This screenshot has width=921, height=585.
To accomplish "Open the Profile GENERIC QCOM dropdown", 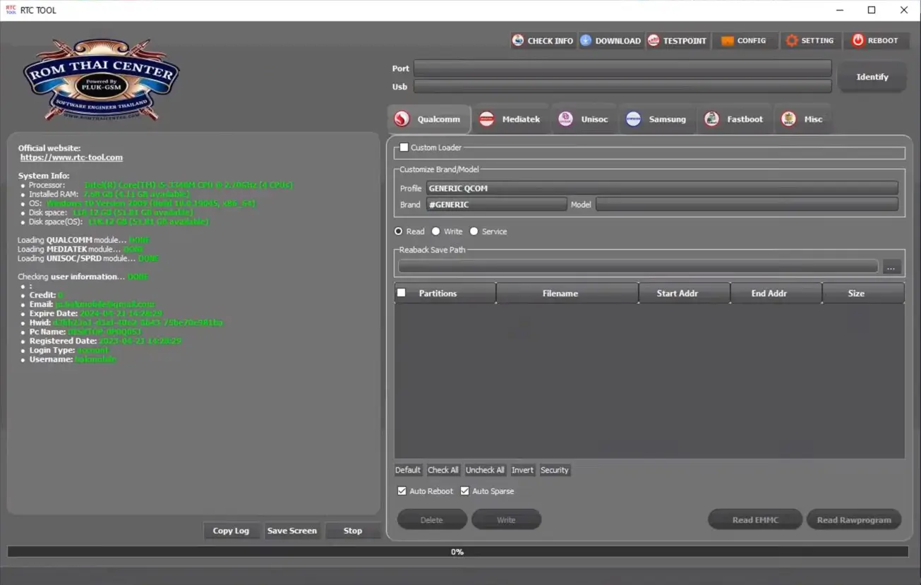I will click(662, 188).
